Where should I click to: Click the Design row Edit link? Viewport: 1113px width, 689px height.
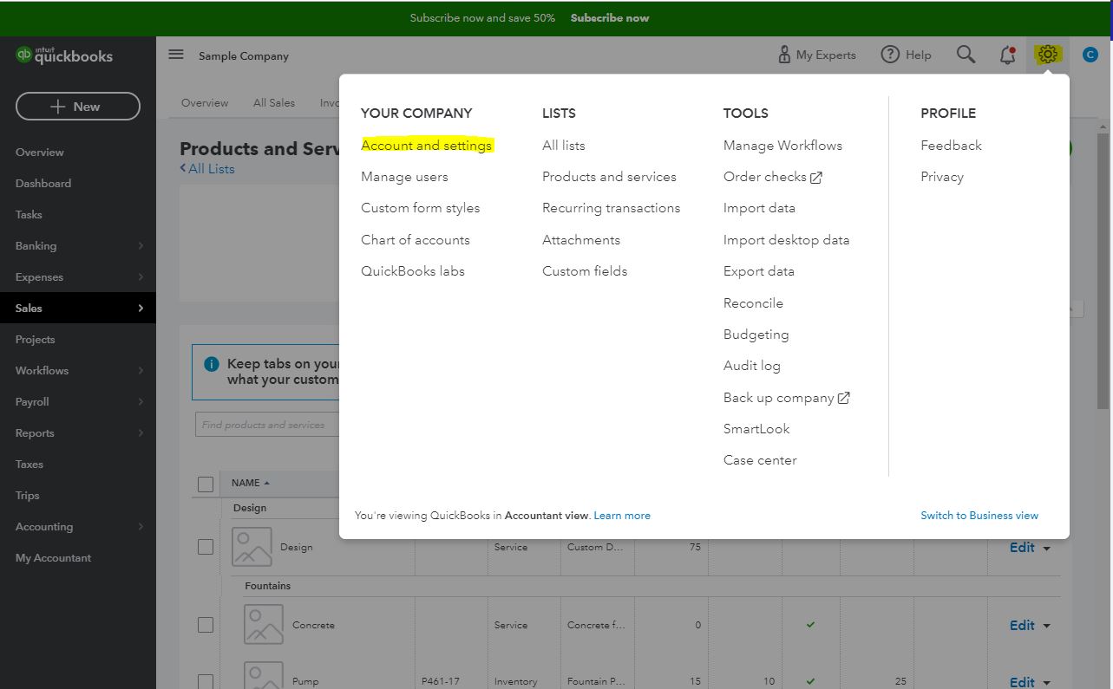1022,548
